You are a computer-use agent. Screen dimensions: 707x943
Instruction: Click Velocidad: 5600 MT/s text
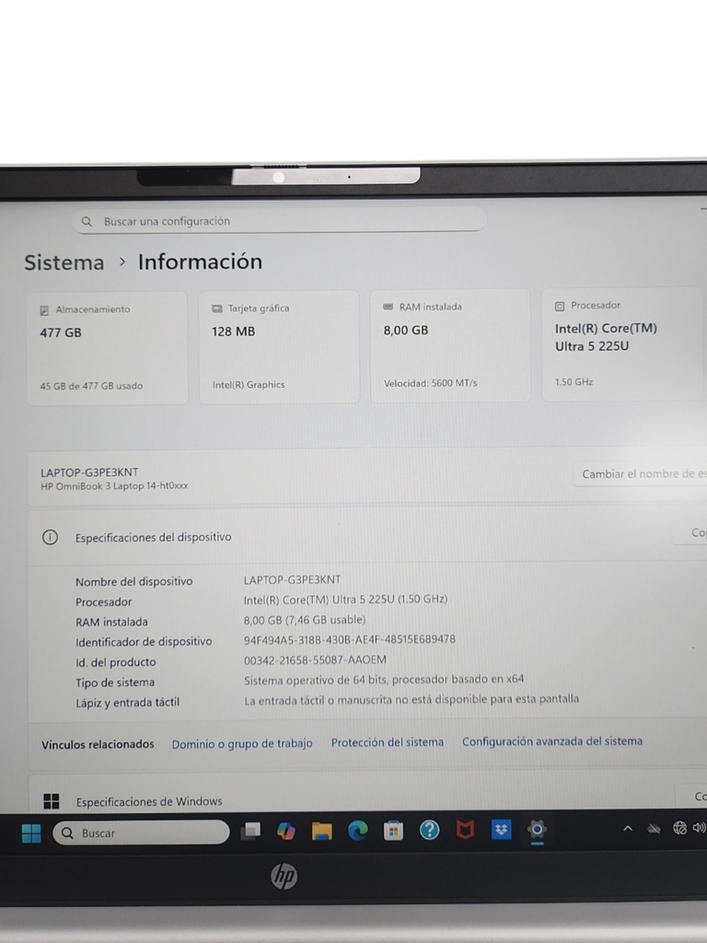tap(431, 383)
